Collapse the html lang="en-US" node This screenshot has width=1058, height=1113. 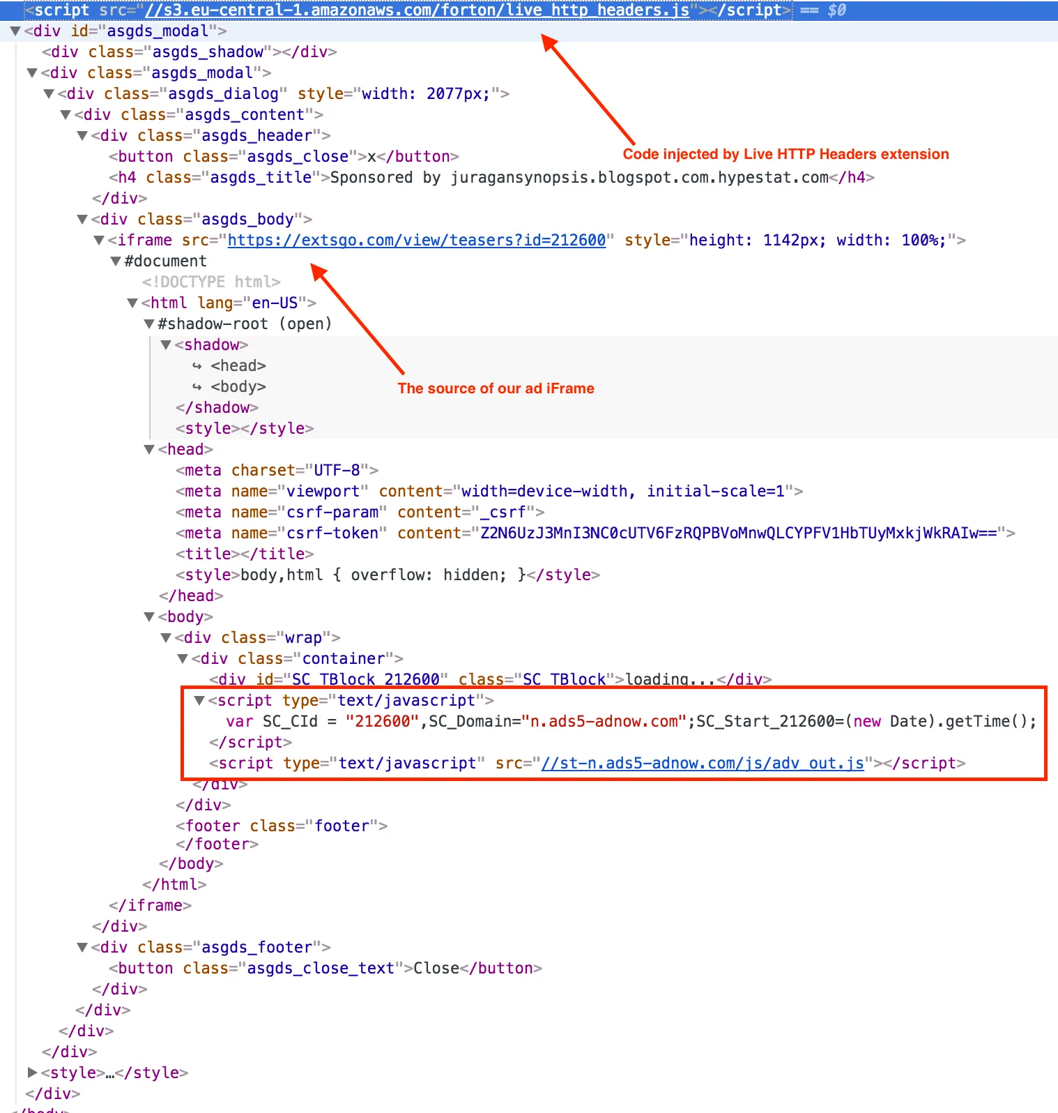coord(132,303)
